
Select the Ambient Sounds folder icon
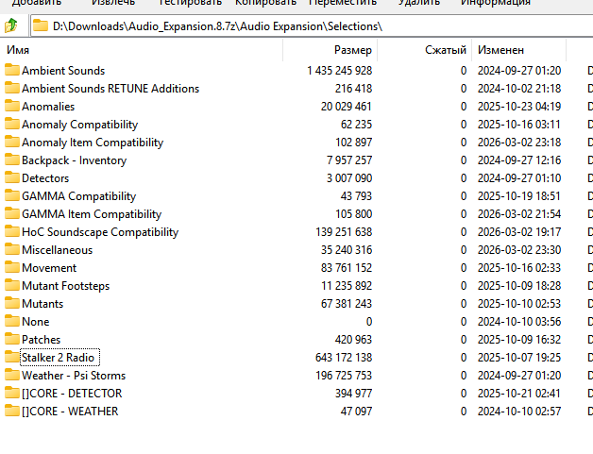point(12,70)
